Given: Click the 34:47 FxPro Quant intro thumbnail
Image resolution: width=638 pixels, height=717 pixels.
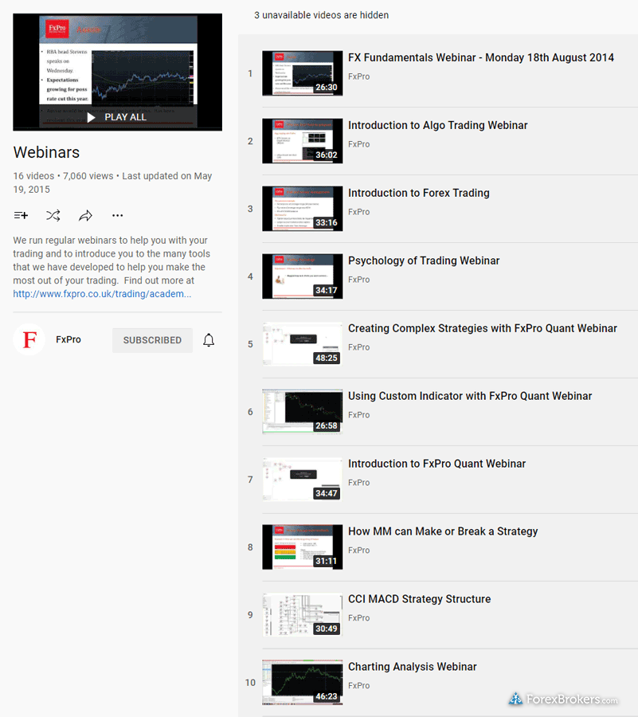Looking at the screenshot, I should [x=303, y=480].
